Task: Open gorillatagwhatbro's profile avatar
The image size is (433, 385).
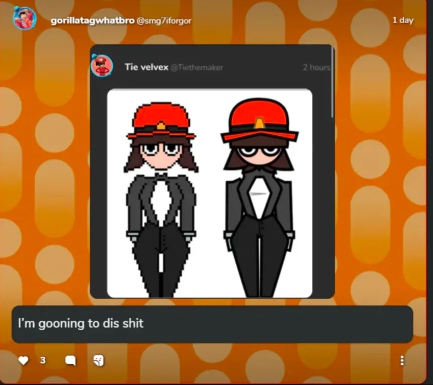Action: [25, 18]
